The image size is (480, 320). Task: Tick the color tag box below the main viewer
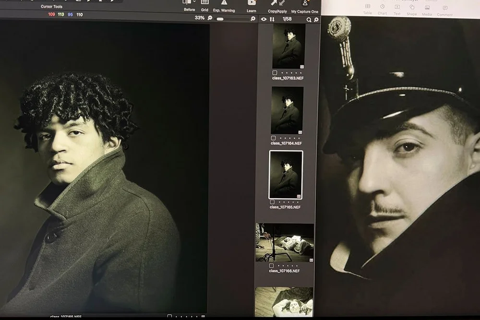[169, 316]
